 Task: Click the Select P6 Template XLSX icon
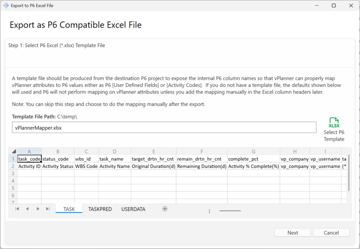click(334, 123)
